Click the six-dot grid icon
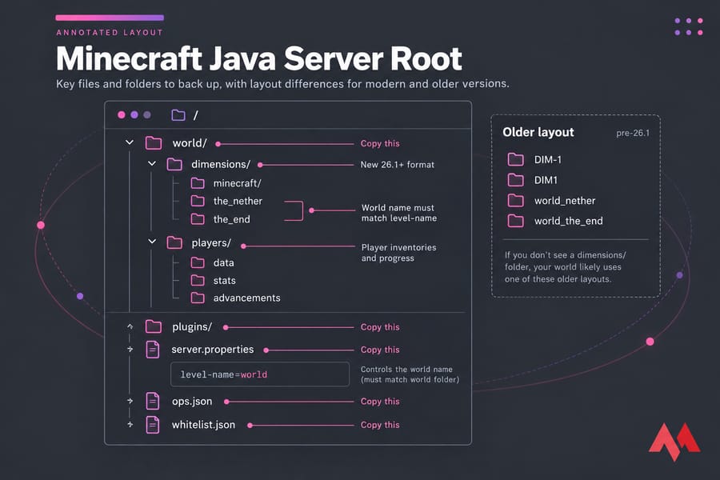Screen dimensions: 720x480 (688, 26)
